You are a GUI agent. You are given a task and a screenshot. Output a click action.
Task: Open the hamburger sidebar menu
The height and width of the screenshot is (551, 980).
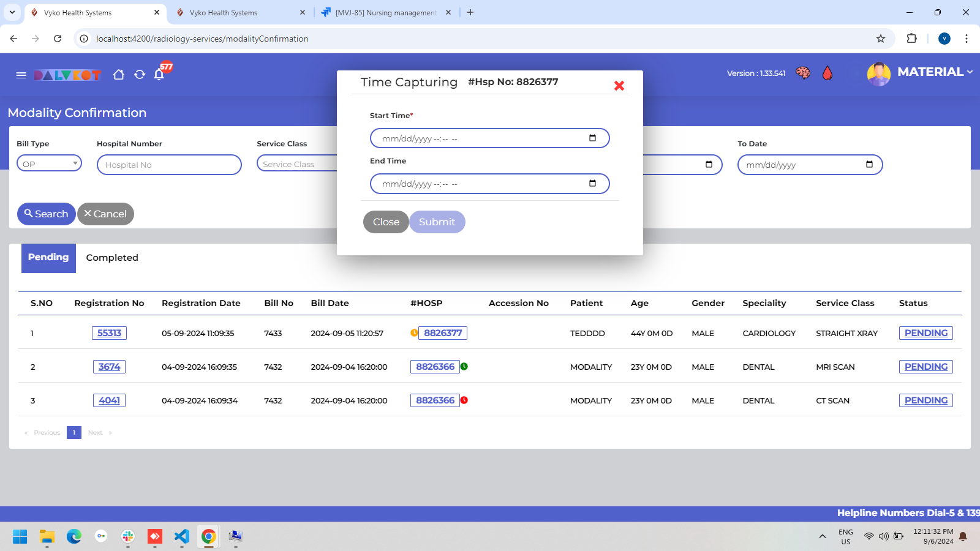[21, 75]
